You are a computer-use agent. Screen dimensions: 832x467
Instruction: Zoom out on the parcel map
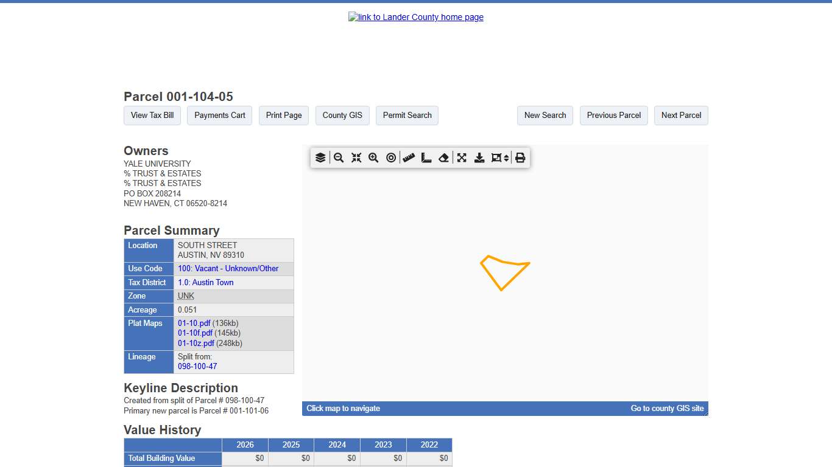339,158
